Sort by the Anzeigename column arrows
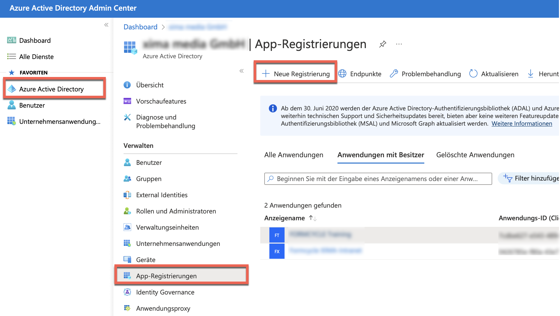 pyautogui.click(x=313, y=218)
